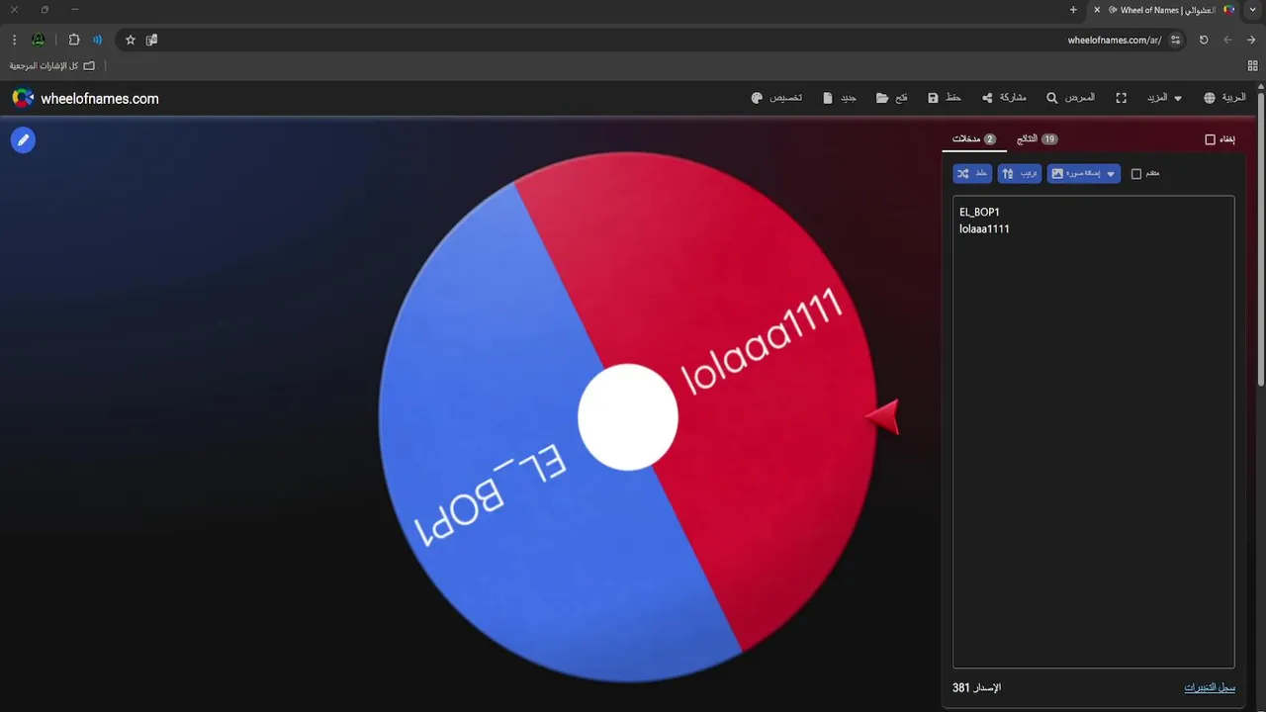Toggle the إخفاء (Hide) checkbox

click(x=1210, y=139)
